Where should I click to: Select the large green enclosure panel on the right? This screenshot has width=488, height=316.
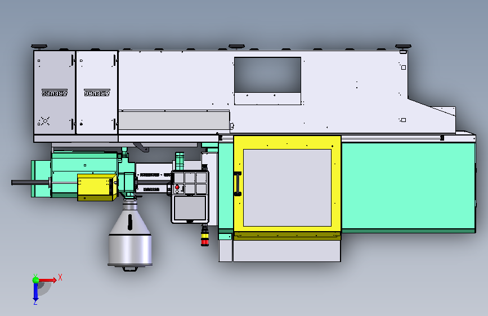tap(408, 186)
